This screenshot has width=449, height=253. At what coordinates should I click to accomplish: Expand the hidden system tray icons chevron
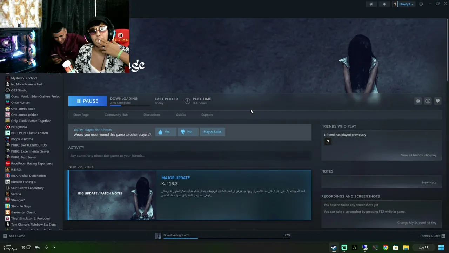point(54,247)
